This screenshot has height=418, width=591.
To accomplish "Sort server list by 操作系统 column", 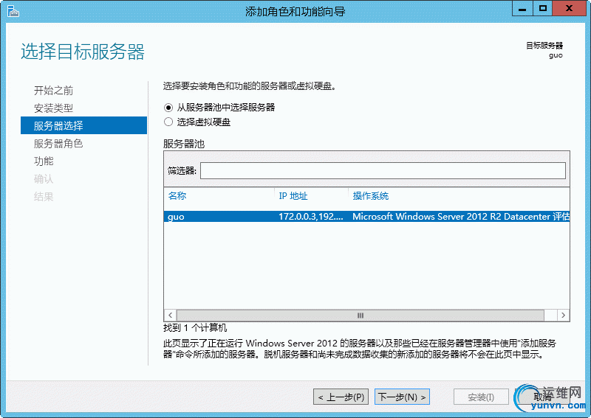I will point(371,195).
